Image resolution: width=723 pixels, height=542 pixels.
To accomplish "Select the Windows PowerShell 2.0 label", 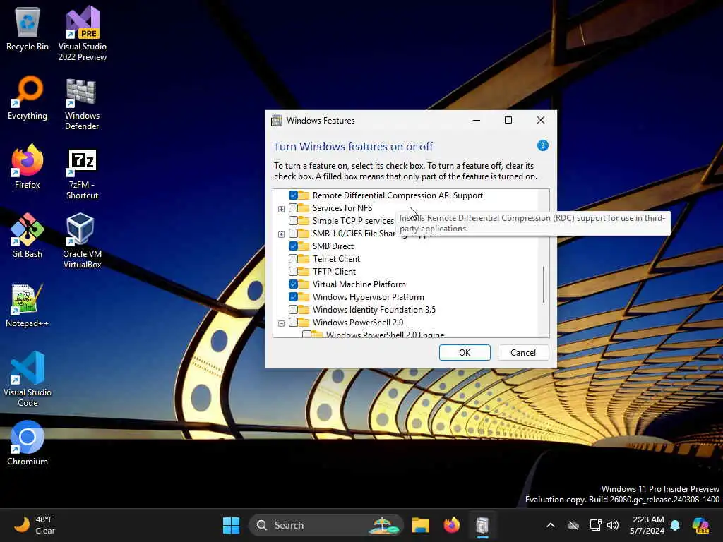I will [x=358, y=322].
